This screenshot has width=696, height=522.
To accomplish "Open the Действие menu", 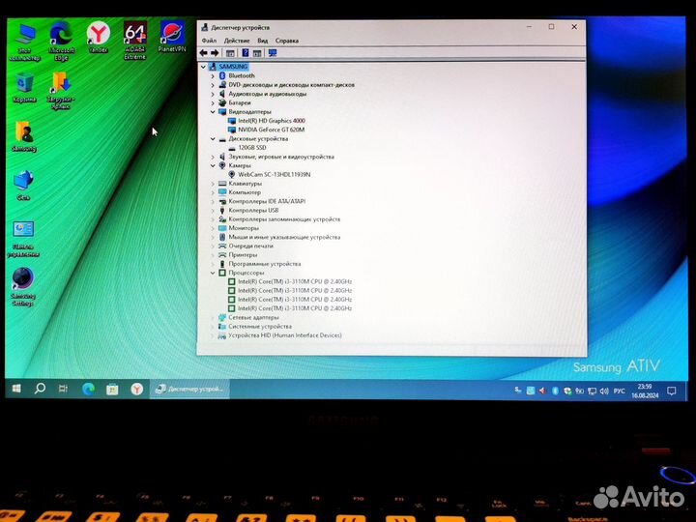I will click(237, 41).
